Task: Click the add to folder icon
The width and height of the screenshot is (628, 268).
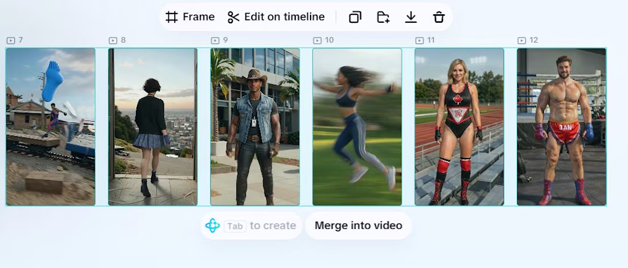Action: click(383, 17)
